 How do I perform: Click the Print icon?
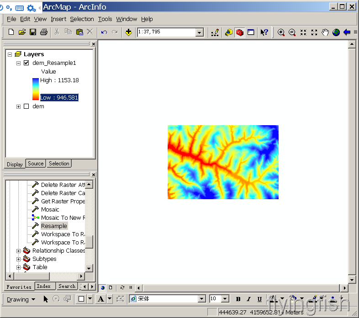[x=44, y=32]
